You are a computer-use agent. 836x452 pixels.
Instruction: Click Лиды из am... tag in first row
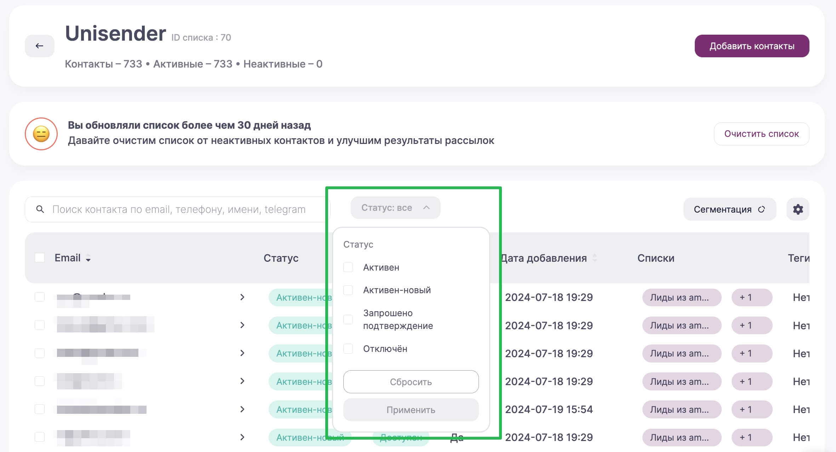(682, 297)
